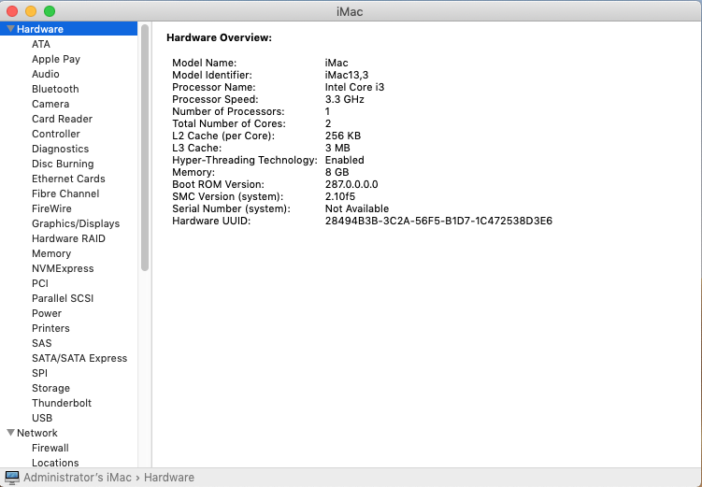
Task: Click Serial Number value Not Available
Action: (357, 208)
